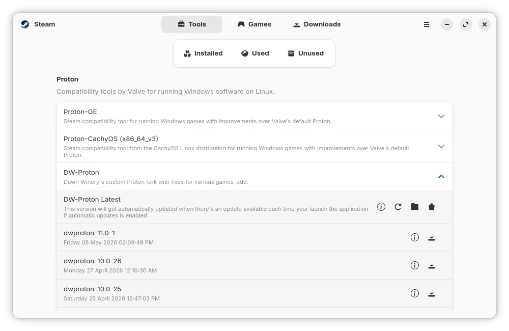
Task: Click the Proton-GE title text
Action: pyautogui.click(x=80, y=112)
